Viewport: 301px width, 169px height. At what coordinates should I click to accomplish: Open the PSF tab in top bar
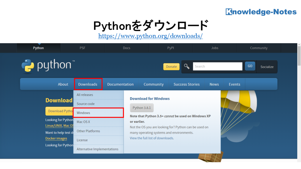pos(83,48)
